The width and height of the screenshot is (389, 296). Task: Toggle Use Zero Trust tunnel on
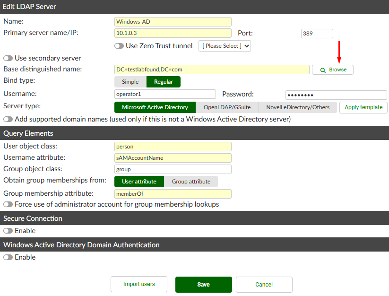[x=119, y=46]
